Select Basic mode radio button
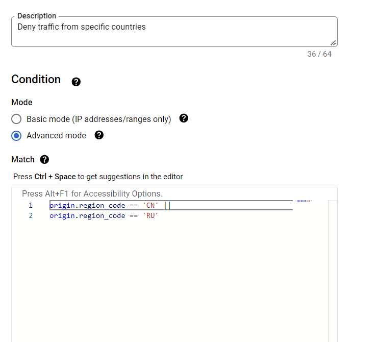Screen dimensions: 378x342 tap(17, 119)
